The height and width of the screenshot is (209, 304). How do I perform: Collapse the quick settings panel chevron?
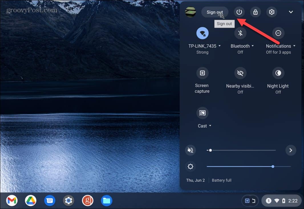tap(291, 12)
